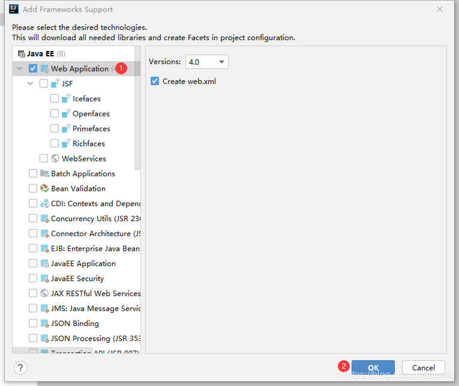This screenshot has height=386, width=459.
Task: Enable the JSF checkbox
Action: click(44, 83)
